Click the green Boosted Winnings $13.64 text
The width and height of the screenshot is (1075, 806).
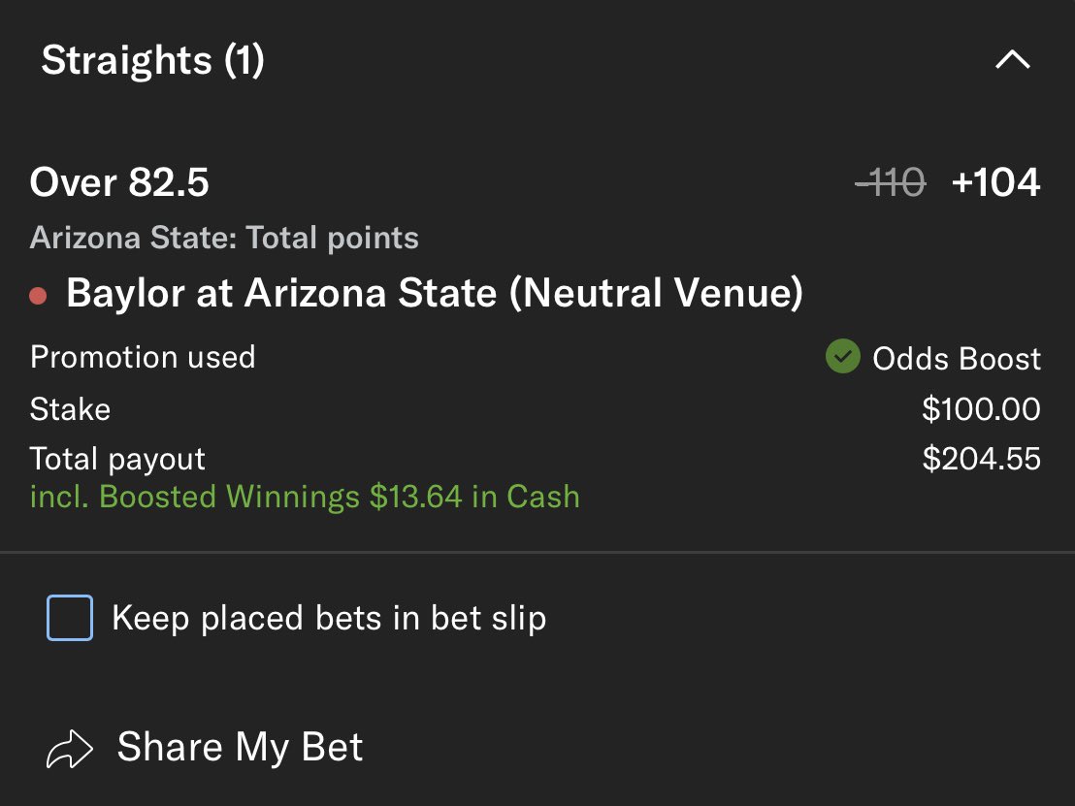[305, 497]
